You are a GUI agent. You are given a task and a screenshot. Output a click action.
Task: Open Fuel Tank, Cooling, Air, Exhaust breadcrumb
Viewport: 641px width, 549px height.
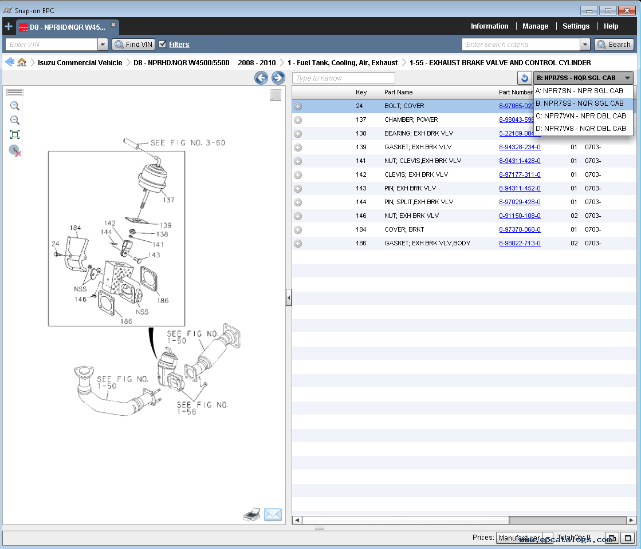point(343,62)
